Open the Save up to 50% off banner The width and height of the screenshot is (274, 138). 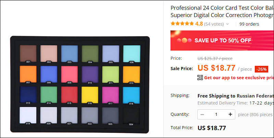pos(222,40)
